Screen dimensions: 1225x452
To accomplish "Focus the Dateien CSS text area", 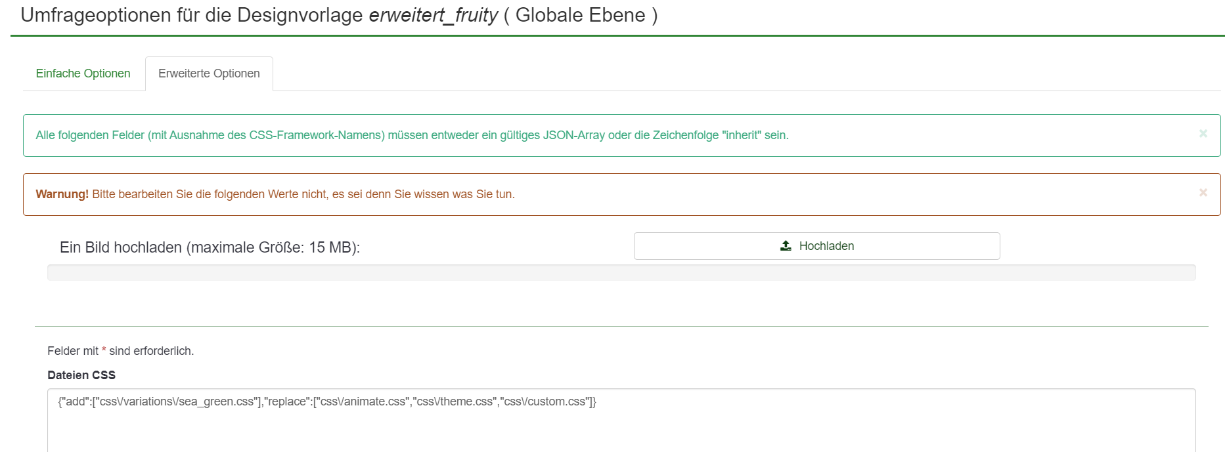I will coord(621,420).
